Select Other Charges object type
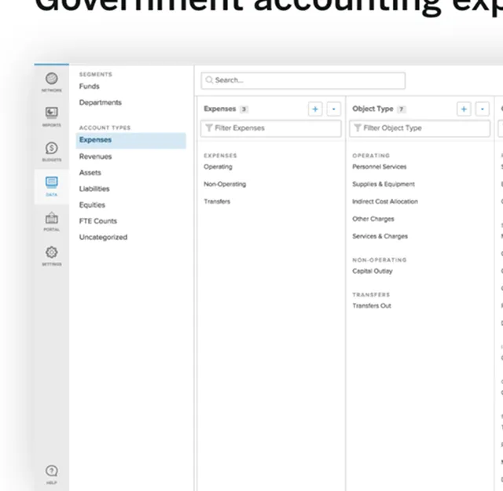Screen dimensions: 503x491 point(373,219)
